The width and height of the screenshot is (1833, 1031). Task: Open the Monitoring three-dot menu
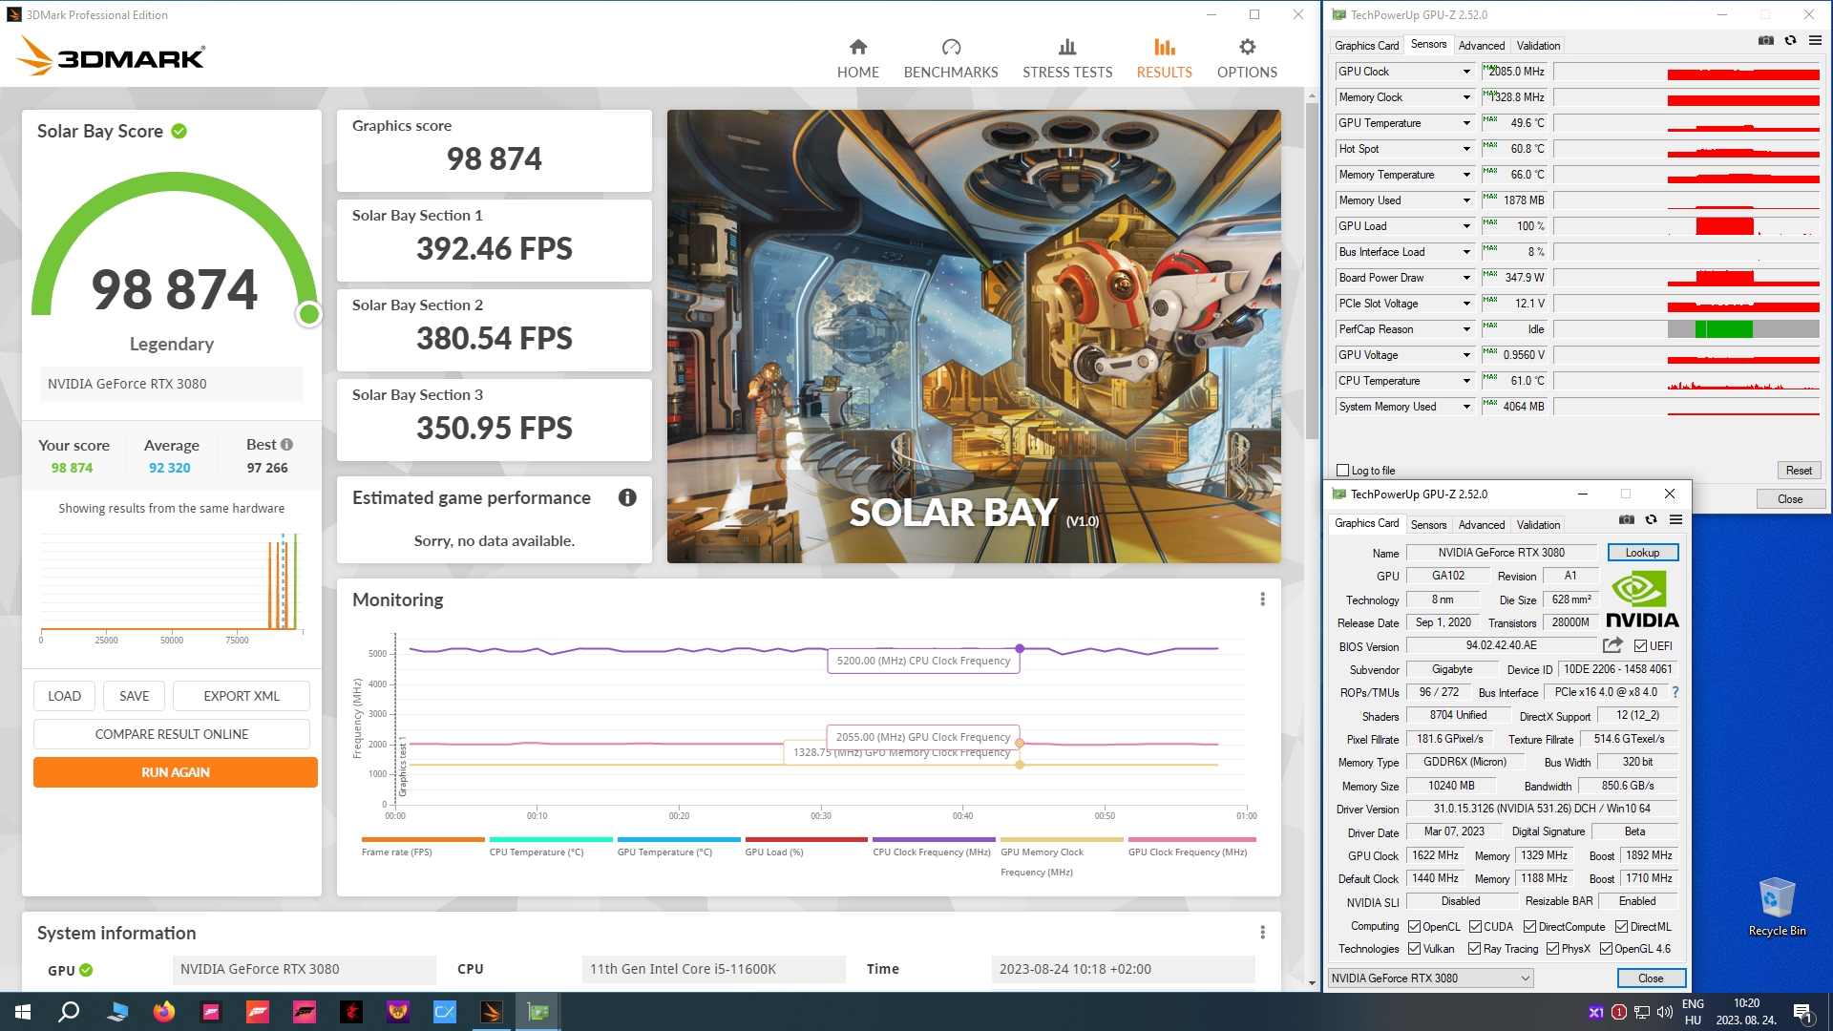pyautogui.click(x=1262, y=600)
